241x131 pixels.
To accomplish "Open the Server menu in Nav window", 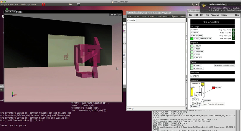I will point(136,16).
